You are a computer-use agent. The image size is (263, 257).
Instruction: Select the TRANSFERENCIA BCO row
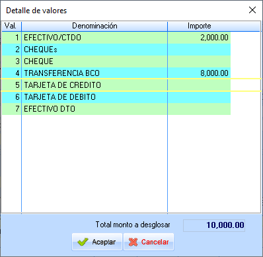[116, 73]
